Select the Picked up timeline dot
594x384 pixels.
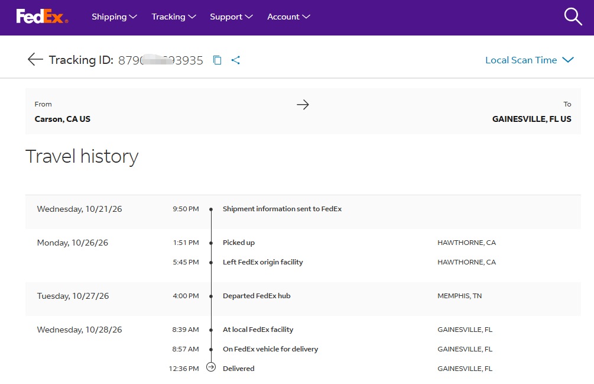click(211, 243)
